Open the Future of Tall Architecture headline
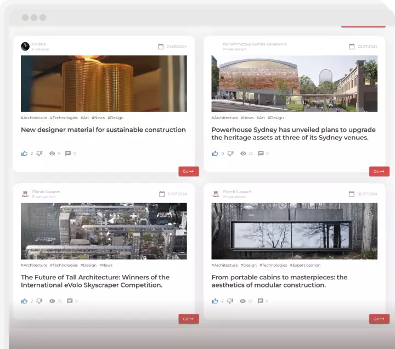Screen dimensions: 395x349 click(95, 281)
